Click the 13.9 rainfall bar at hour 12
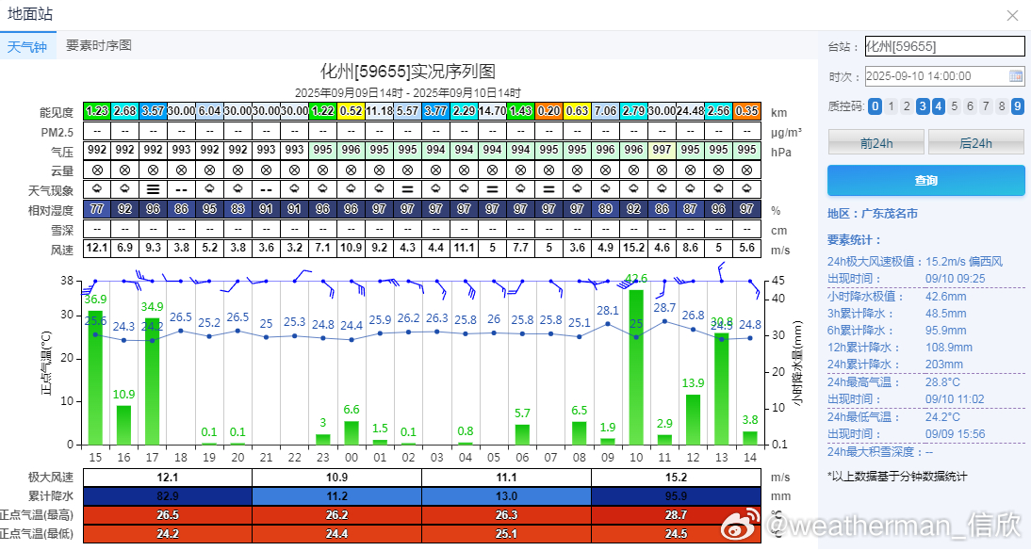This screenshot has width=1031, height=551. (x=693, y=419)
